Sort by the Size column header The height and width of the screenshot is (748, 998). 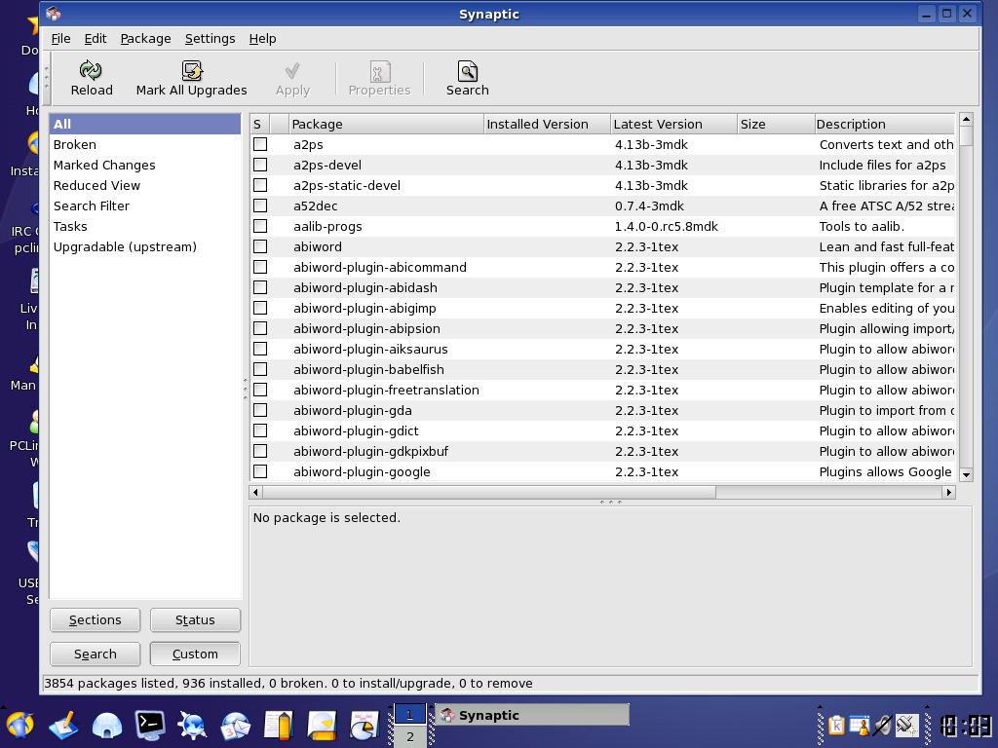[x=775, y=124]
